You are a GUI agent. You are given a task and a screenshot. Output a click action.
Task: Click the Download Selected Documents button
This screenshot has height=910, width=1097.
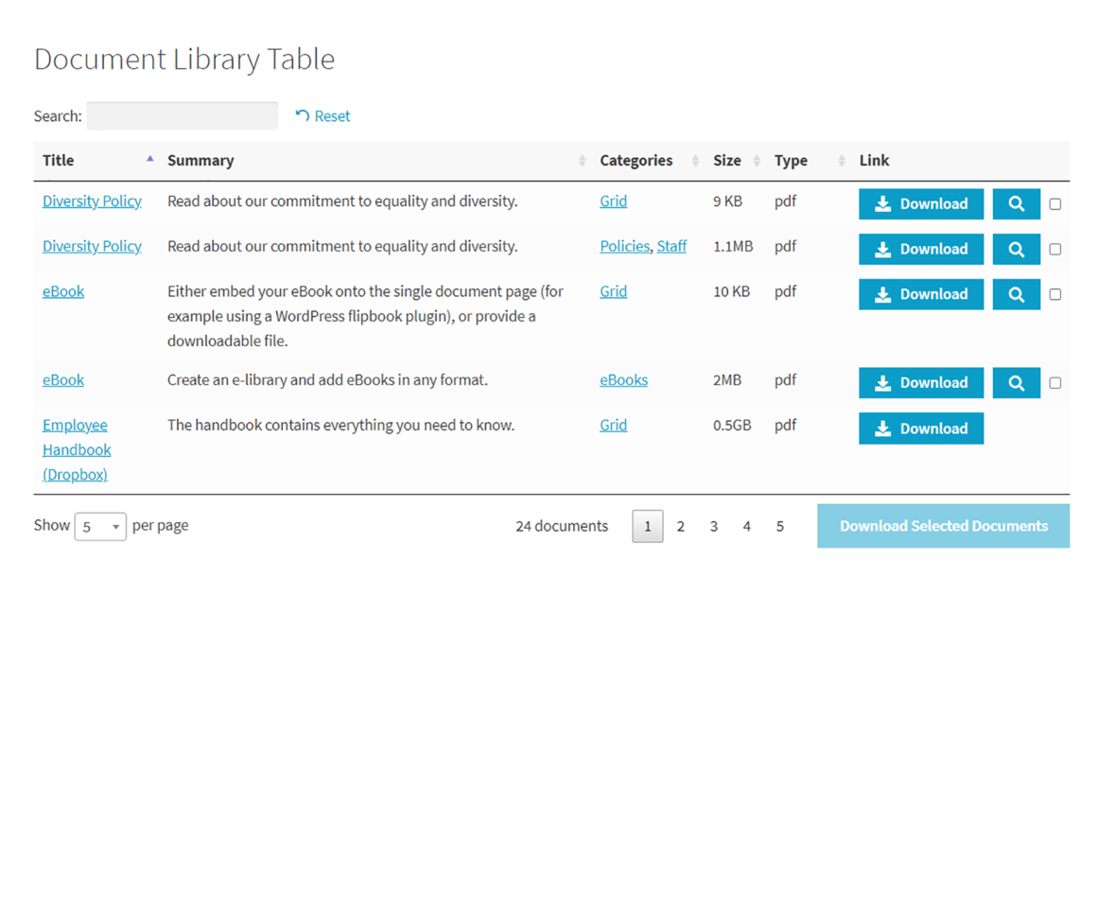(943, 525)
